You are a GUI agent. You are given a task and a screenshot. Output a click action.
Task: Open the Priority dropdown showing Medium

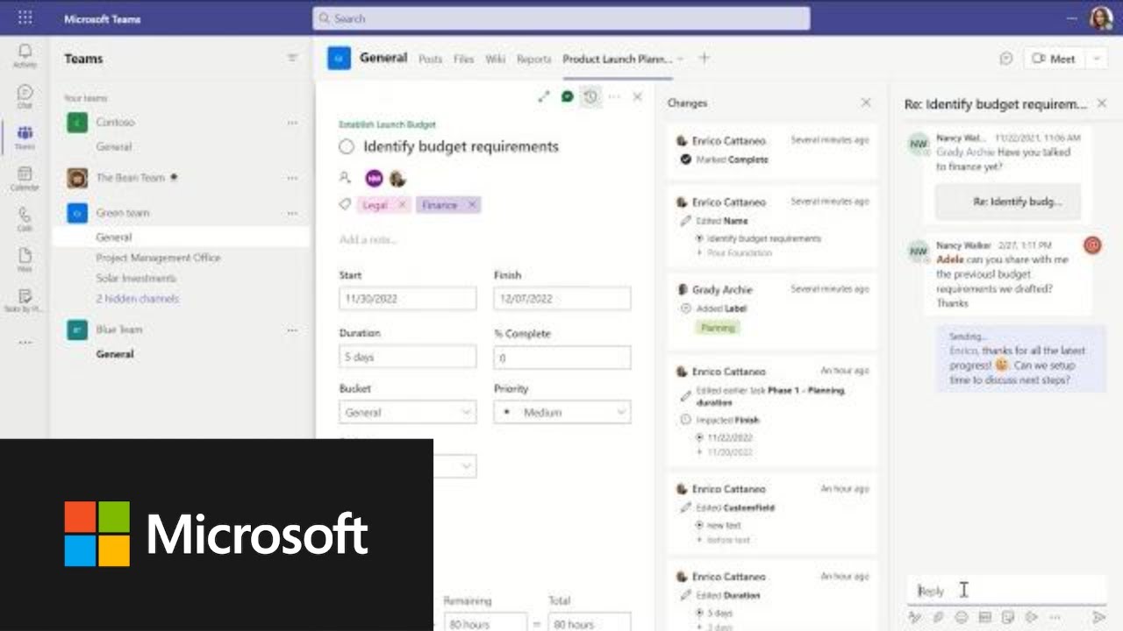pos(562,412)
